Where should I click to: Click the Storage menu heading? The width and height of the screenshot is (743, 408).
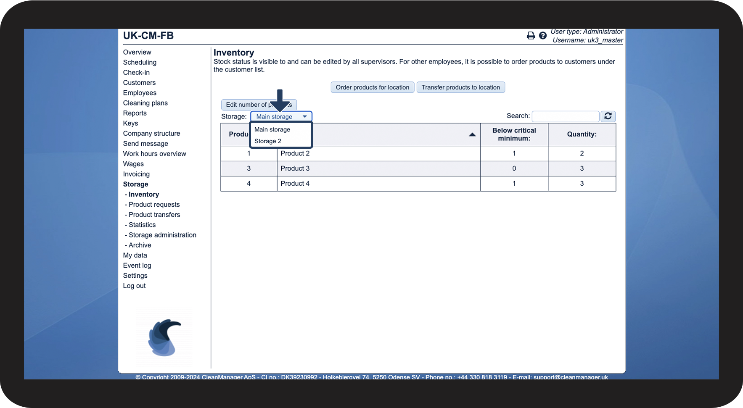[x=135, y=184]
